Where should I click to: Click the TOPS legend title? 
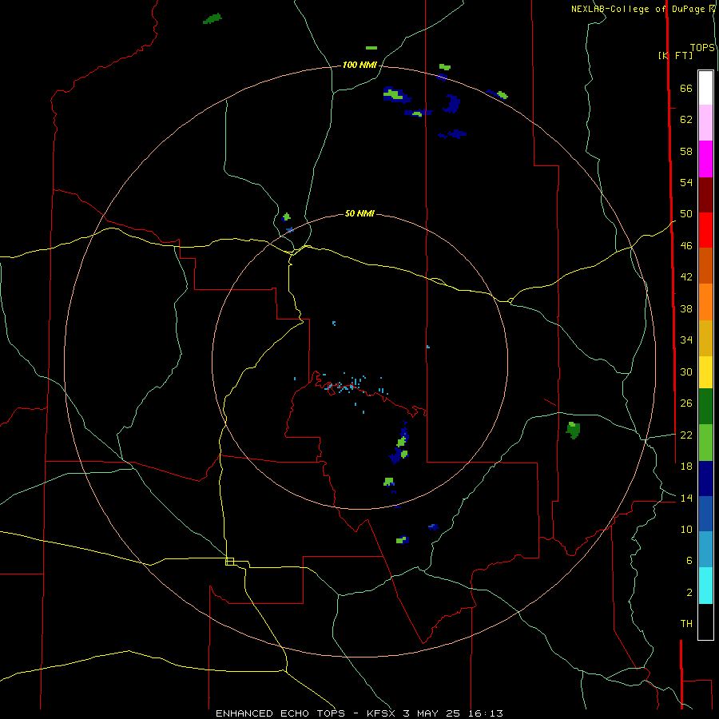pos(702,48)
